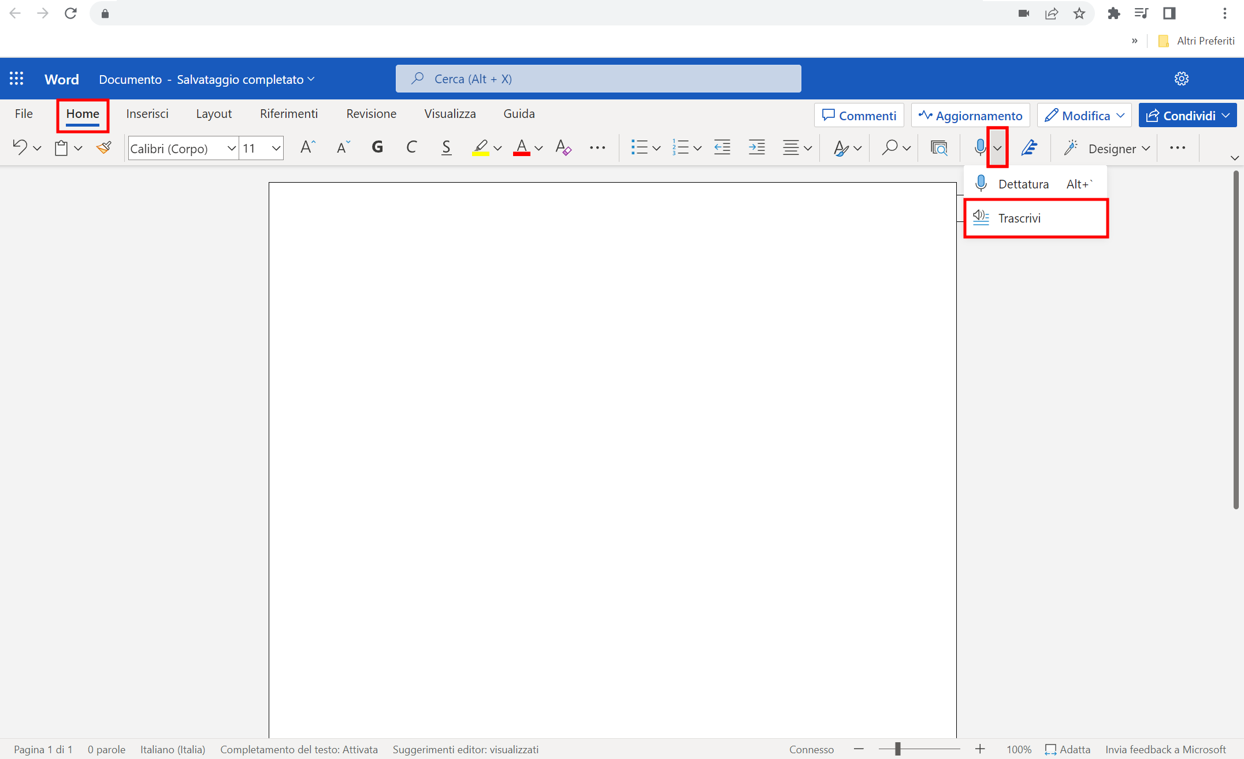Viewport: 1244px width, 759px height.
Task: Select Trascrivi from the dictation menu
Action: tap(1019, 219)
